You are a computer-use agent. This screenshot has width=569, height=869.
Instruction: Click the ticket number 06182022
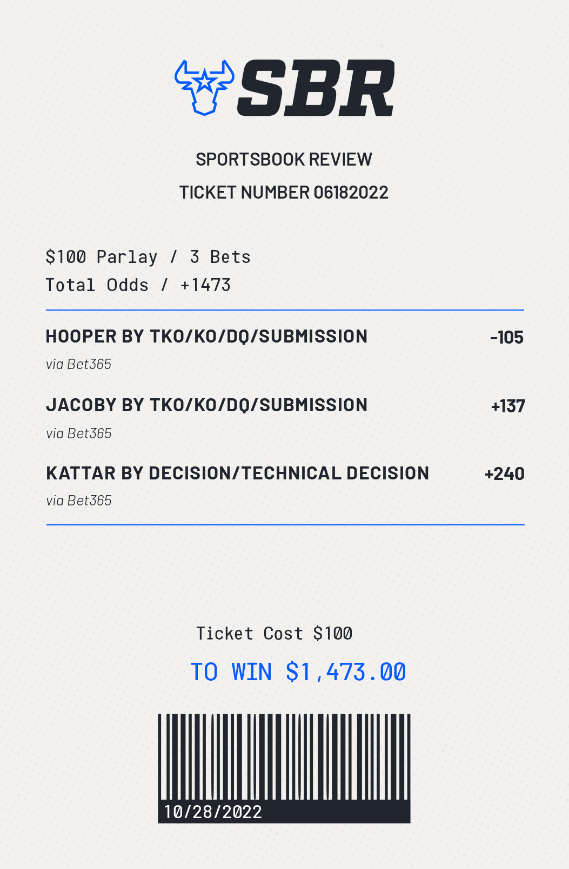tap(284, 193)
